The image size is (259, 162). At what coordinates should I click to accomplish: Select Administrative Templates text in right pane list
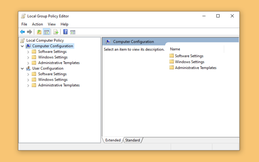[196, 68]
